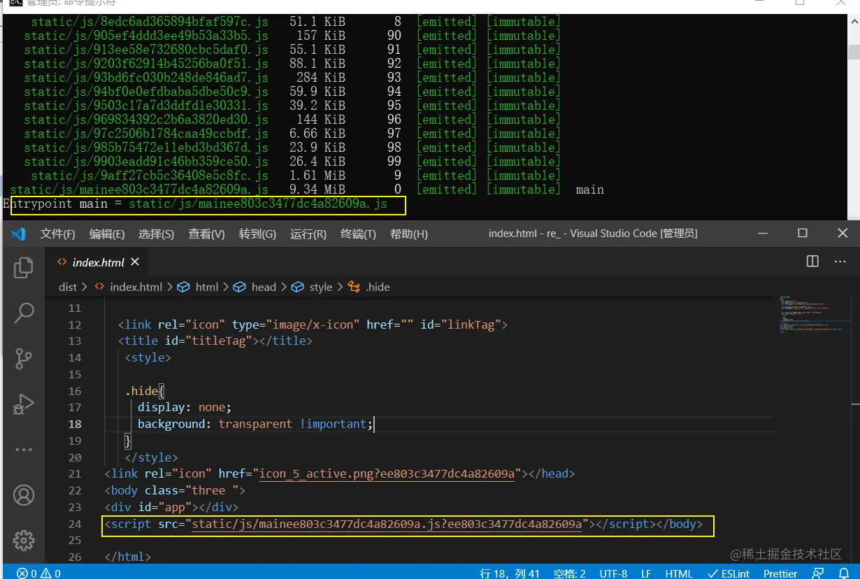Open 转到(G) menu
This screenshot has width=860, height=579.
coord(257,234)
